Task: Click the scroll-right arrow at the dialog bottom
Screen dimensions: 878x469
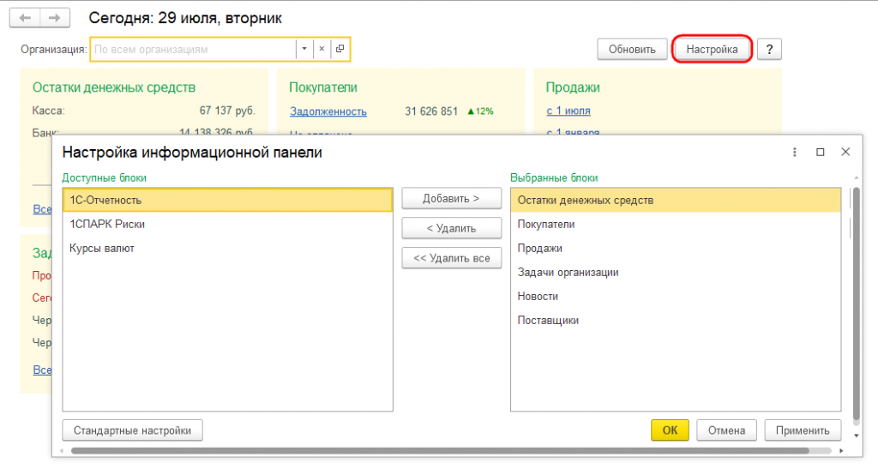Action: pyautogui.click(x=841, y=450)
